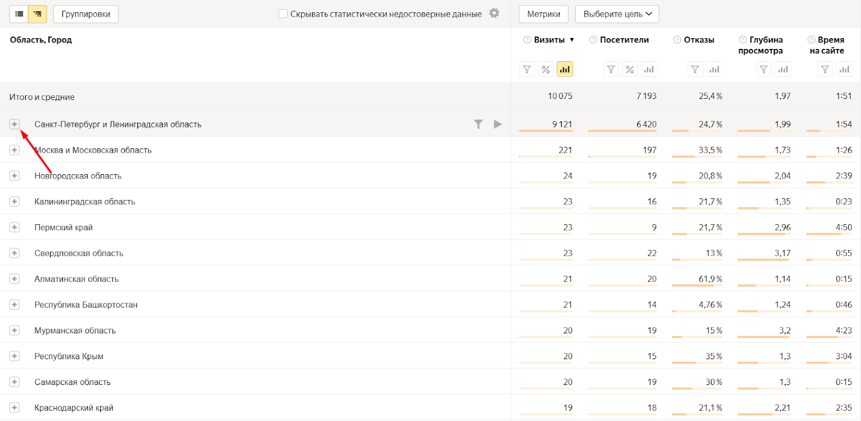
Task: Expand Санкт-Петербург и Ленинградская область
Action: (15, 124)
